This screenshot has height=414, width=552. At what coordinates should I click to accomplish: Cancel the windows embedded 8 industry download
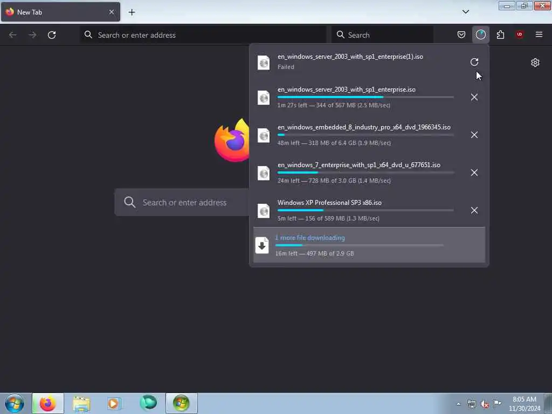click(474, 135)
